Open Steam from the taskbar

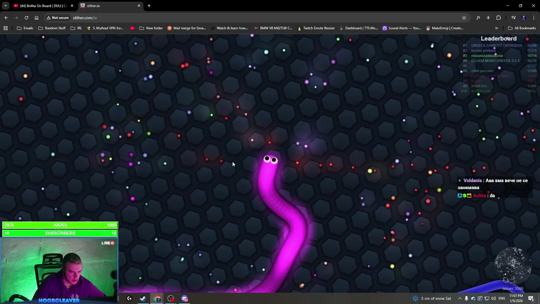pos(143,299)
